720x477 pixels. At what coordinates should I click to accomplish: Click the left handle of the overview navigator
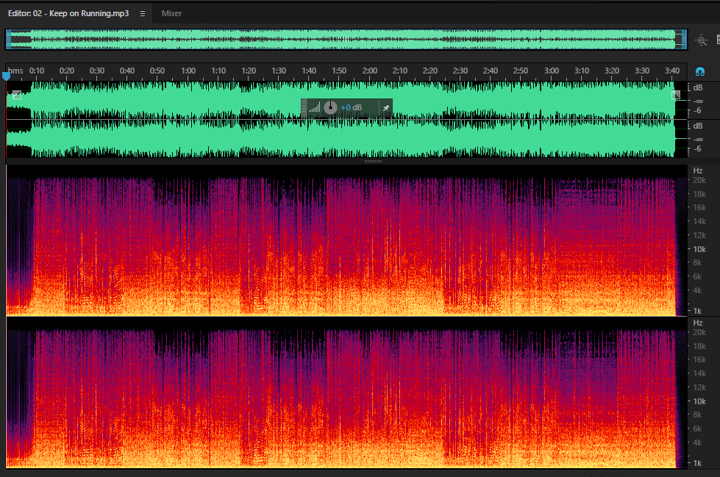tap(8, 40)
